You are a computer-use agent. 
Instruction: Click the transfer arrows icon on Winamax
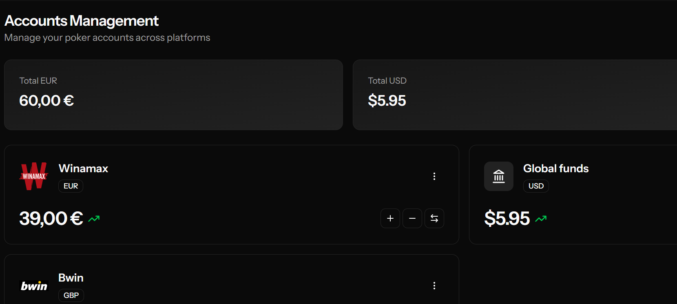pyautogui.click(x=434, y=218)
